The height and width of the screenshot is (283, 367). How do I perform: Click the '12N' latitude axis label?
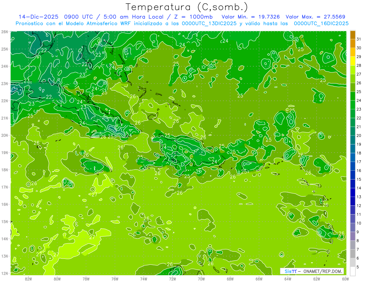[4, 273]
